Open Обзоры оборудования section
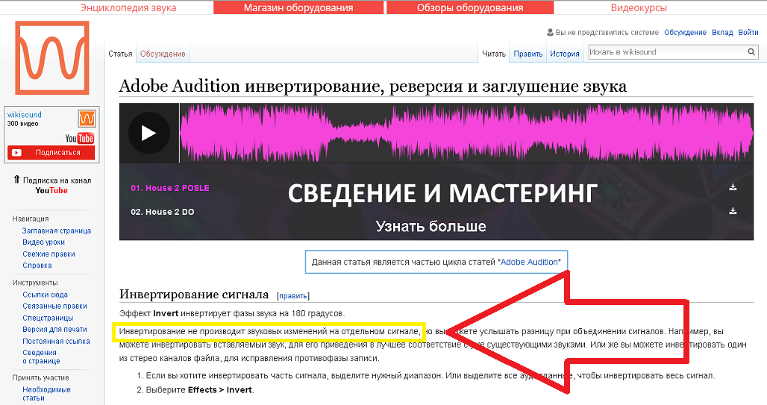The width and height of the screenshot is (767, 405). [x=470, y=7]
